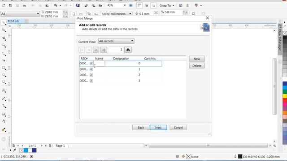Click the Name column header

point(99,59)
